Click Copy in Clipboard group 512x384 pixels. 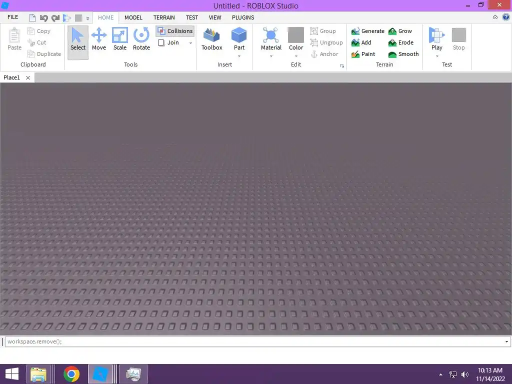[39, 31]
